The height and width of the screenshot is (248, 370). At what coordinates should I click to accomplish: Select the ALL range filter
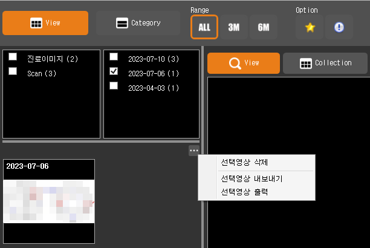pos(204,27)
